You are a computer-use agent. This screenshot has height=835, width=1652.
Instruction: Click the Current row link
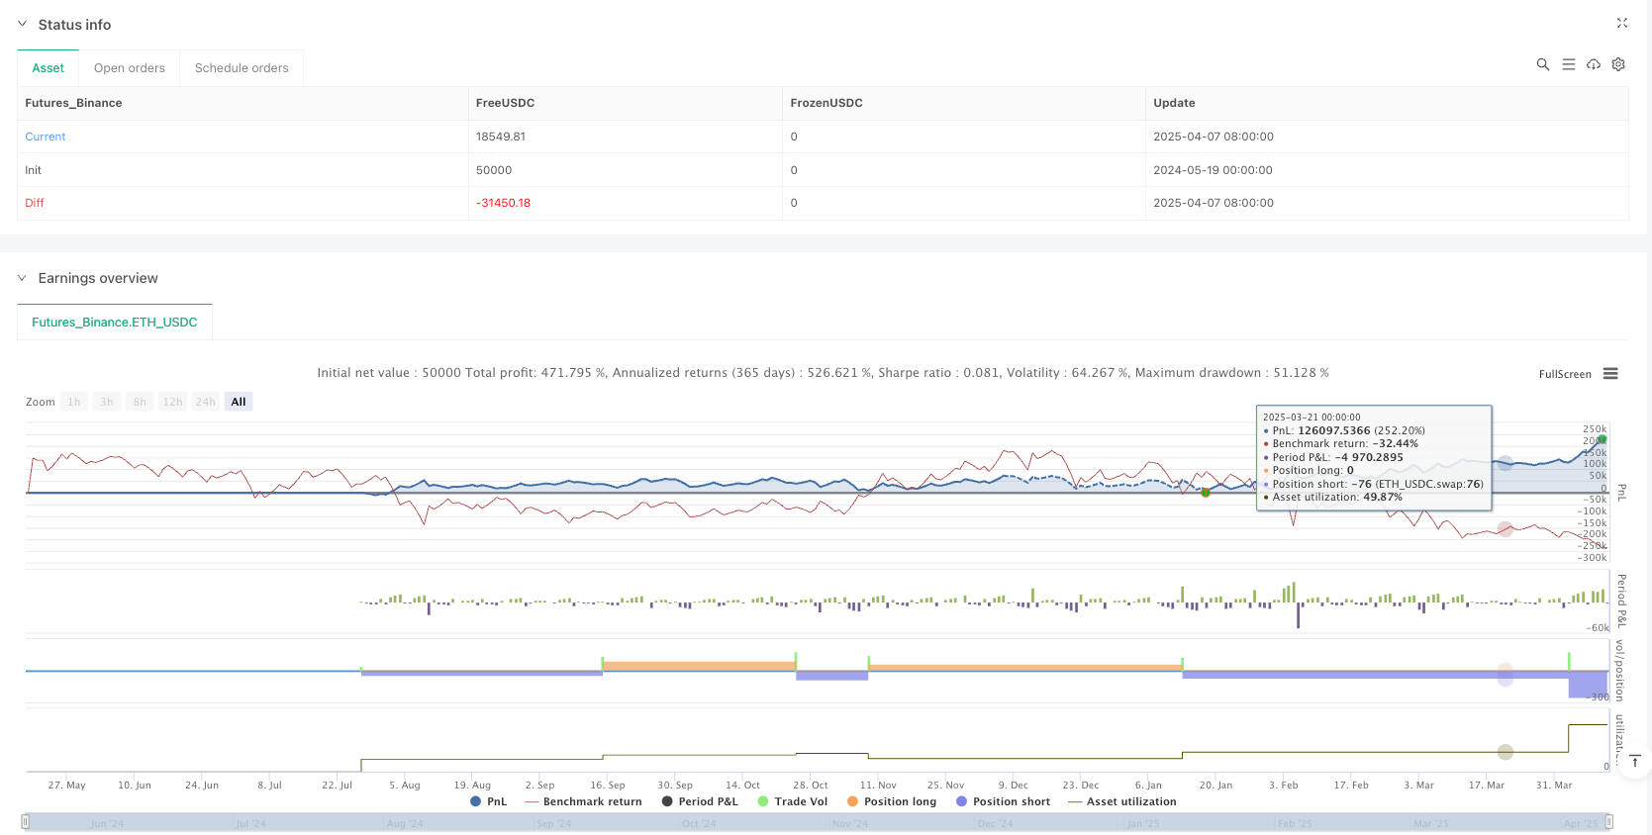coord(46,137)
